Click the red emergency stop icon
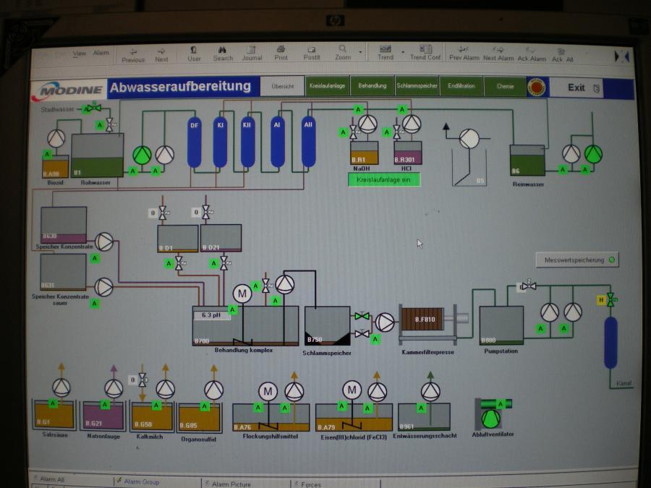Screen dimensions: 651x488 pos(536,87)
